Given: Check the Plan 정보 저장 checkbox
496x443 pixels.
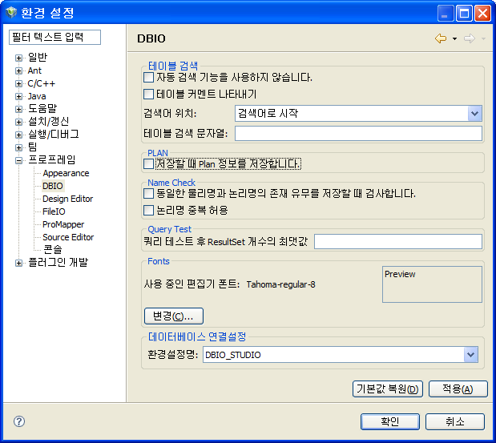Looking at the screenshot, I should [148, 163].
